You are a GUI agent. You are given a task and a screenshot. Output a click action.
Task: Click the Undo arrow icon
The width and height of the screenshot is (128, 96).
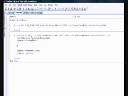point(41,9)
